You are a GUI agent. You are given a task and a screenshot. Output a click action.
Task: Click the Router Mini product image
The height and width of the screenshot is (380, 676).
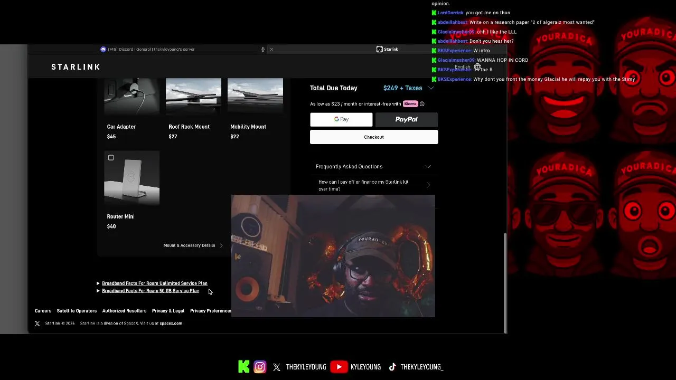click(x=132, y=178)
